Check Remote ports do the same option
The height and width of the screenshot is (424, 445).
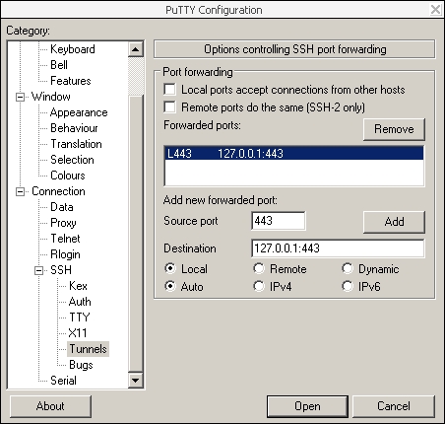[169, 107]
